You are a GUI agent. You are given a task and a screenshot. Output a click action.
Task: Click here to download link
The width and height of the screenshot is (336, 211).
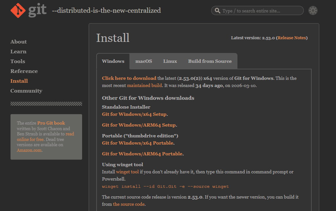pos(129,78)
